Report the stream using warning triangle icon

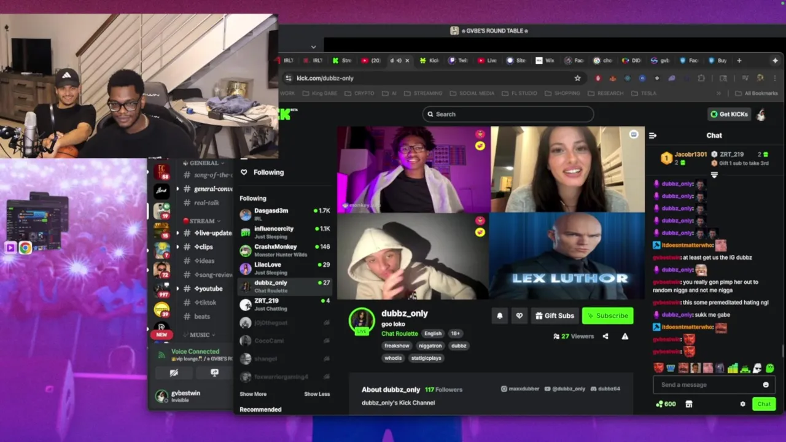tap(625, 336)
